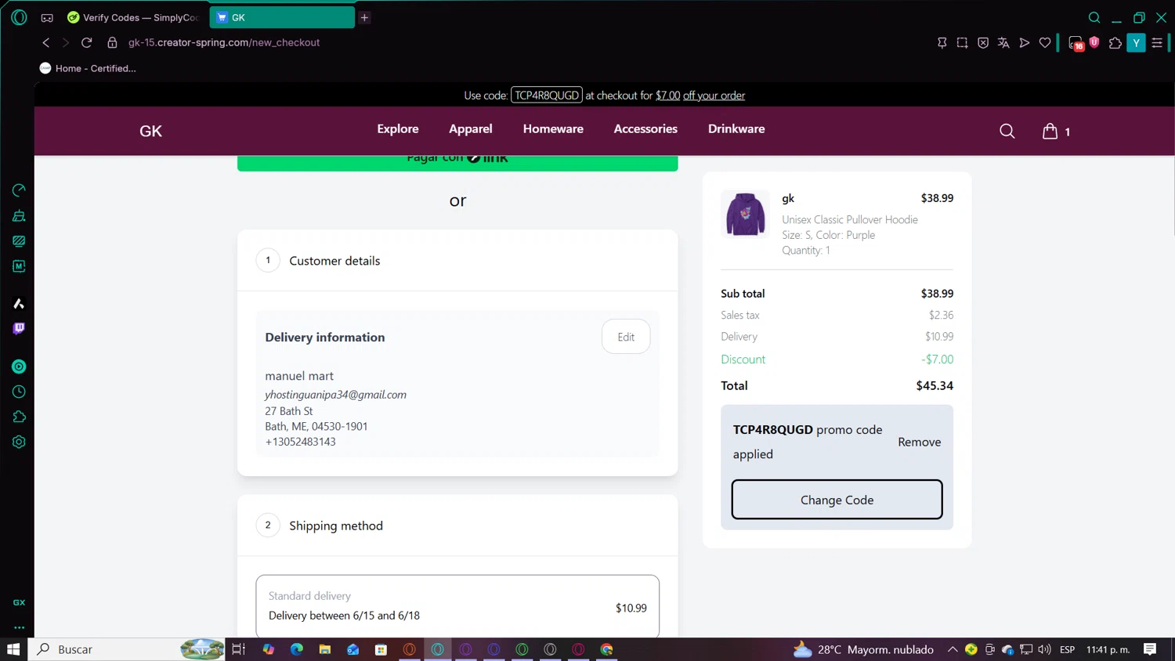
Task: Open the extensions puzzle menu
Action: point(1115,43)
